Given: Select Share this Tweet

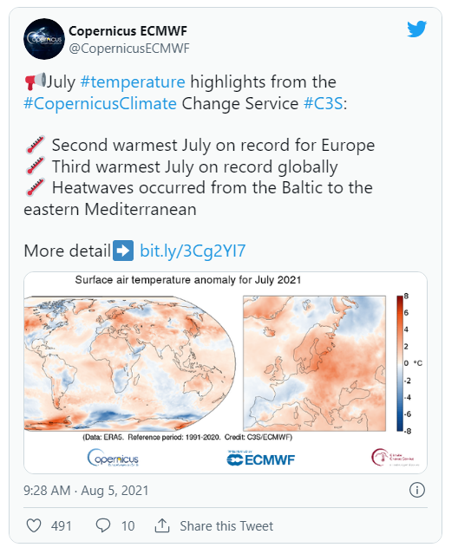Looking at the screenshot, I should click(226, 525).
